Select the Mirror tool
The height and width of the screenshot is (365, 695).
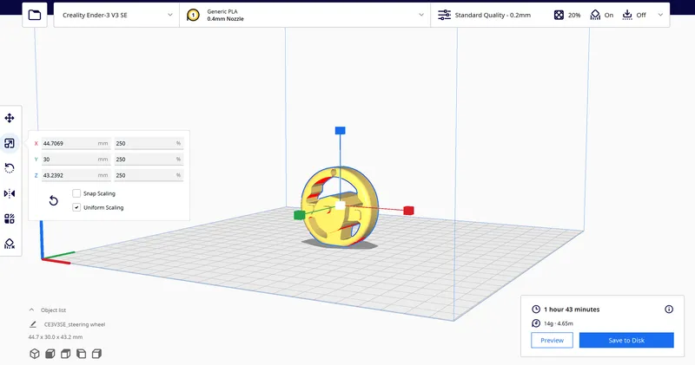click(x=10, y=193)
